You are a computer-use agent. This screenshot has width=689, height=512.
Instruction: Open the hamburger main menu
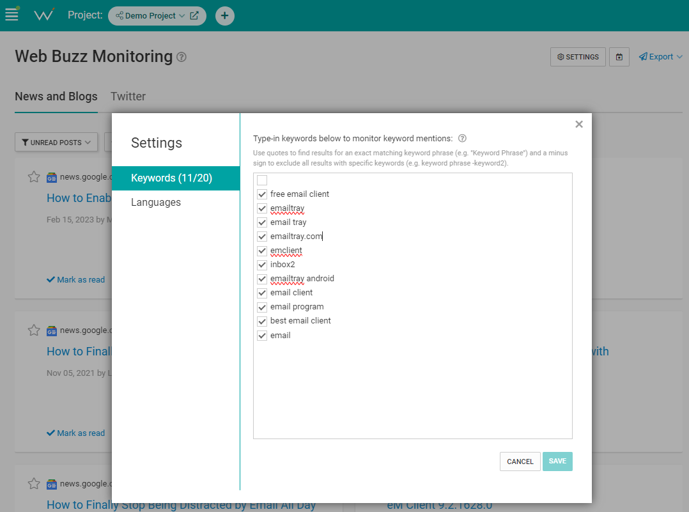click(12, 15)
